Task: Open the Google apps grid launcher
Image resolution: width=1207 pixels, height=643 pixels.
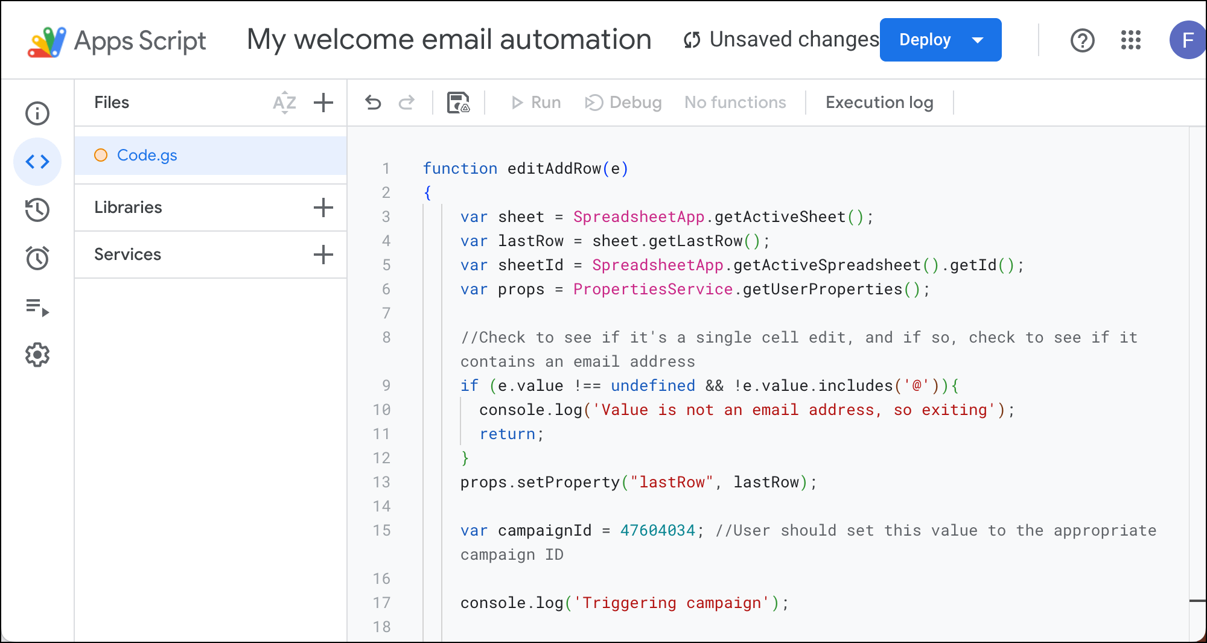Action: coord(1130,40)
